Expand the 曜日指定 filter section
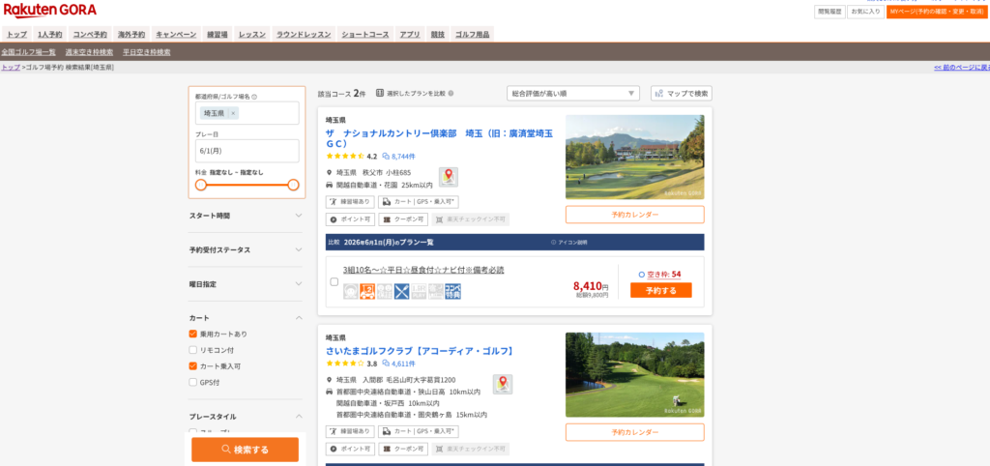Viewport: 990px width, 466px height. [247, 284]
